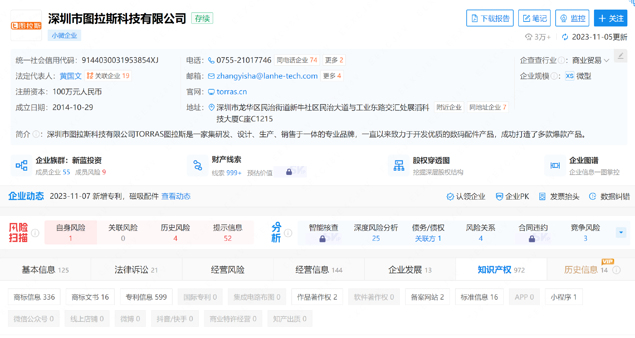Viewport: 635px width, 338px height.
Task: Click the monitor icon before torras.cn
Action: tap(211, 92)
